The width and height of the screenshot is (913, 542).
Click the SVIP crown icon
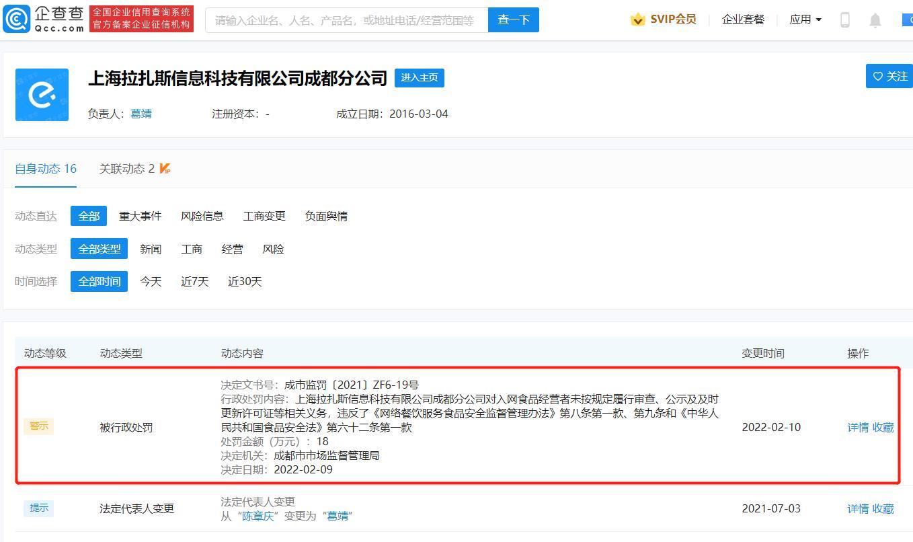[x=637, y=20]
